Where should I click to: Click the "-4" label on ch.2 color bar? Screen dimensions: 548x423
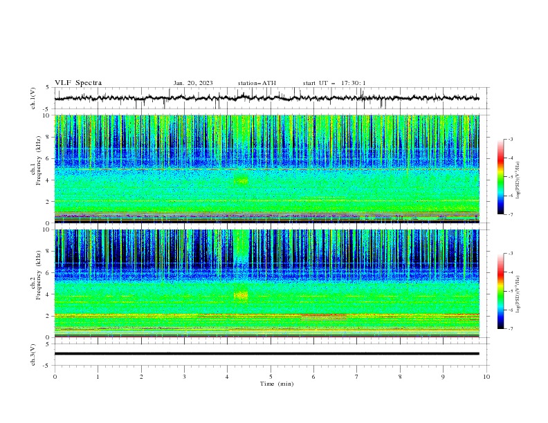tap(511, 272)
